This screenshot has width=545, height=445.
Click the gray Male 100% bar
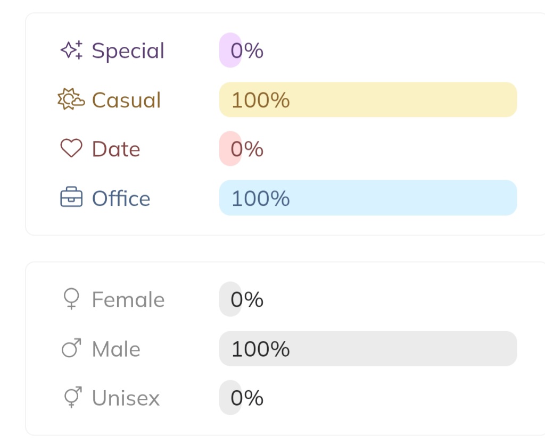click(x=368, y=349)
